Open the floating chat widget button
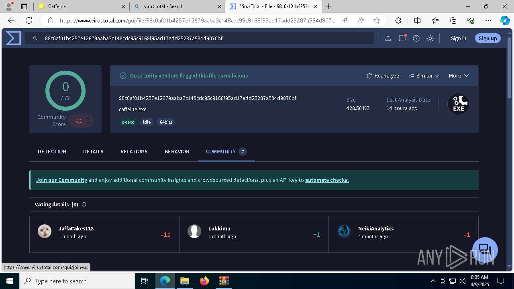Image resolution: width=514 pixels, height=289 pixels. click(485, 249)
